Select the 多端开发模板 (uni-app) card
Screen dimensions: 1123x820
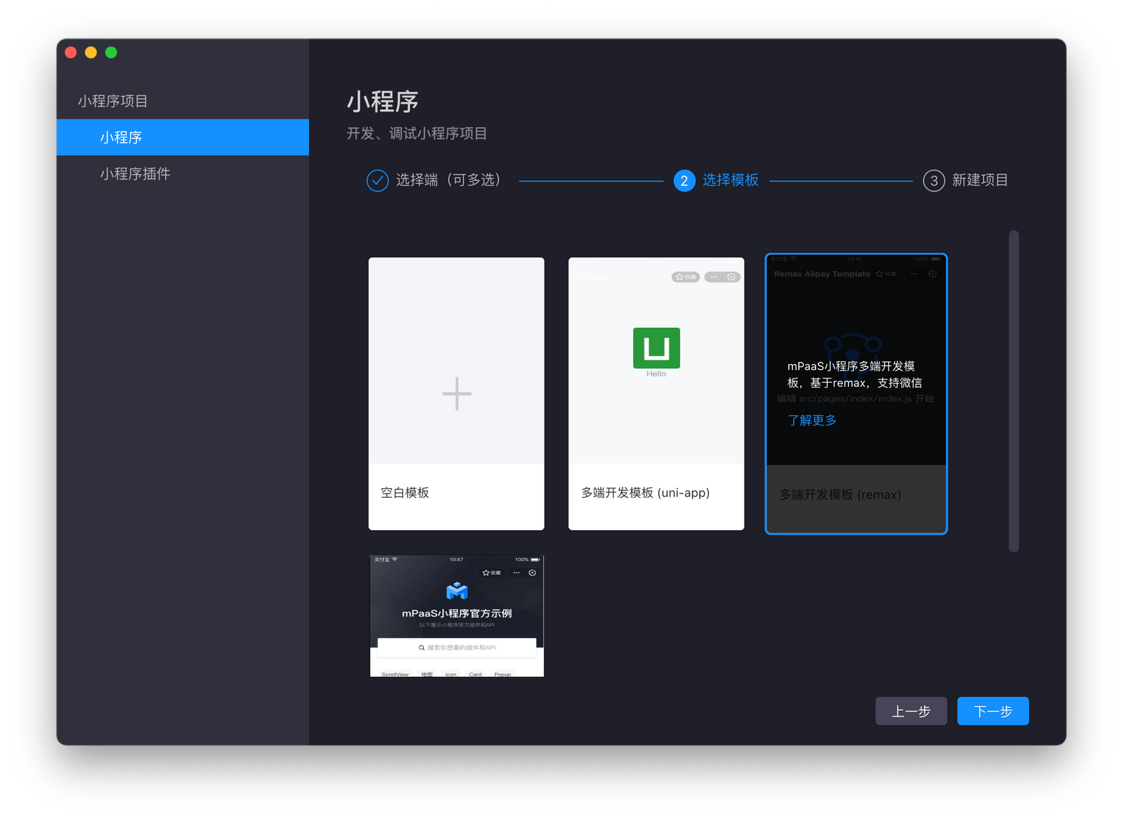click(656, 393)
